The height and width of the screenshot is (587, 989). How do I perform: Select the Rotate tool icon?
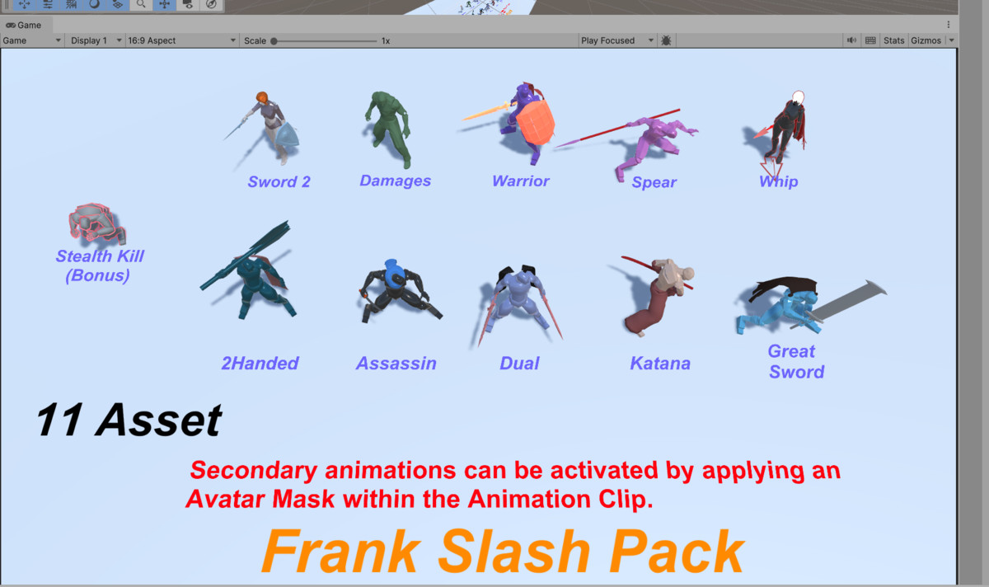[95, 5]
